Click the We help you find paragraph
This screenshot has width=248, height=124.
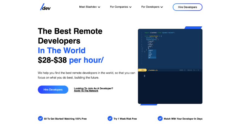click(86, 75)
